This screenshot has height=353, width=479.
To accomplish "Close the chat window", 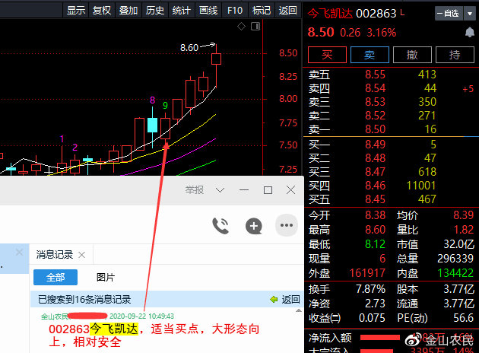I will [290, 189].
